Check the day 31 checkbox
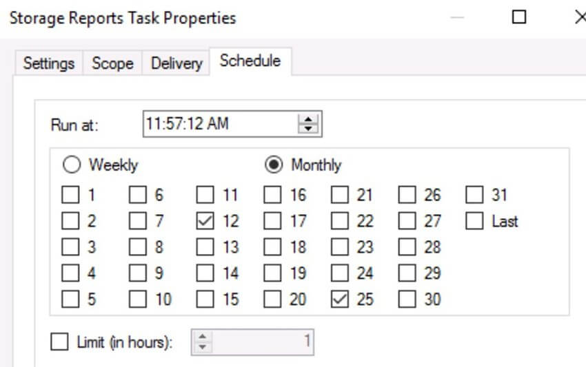The image size is (586, 367). (474, 195)
